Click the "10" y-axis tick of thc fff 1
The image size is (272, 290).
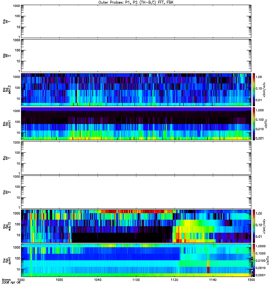[18, 164]
